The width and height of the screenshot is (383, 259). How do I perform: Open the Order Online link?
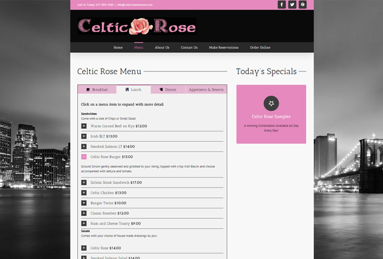tap(260, 47)
